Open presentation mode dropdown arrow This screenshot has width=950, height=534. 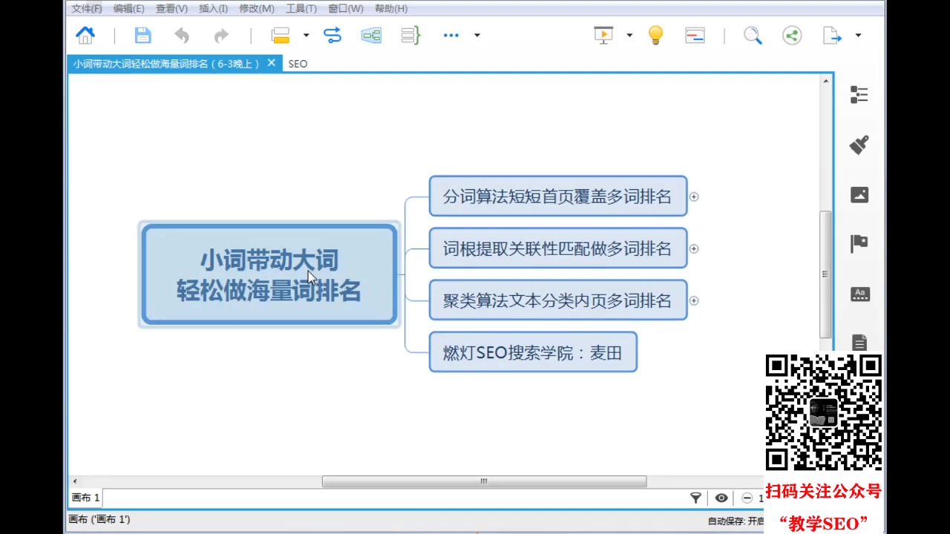pyautogui.click(x=629, y=35)
